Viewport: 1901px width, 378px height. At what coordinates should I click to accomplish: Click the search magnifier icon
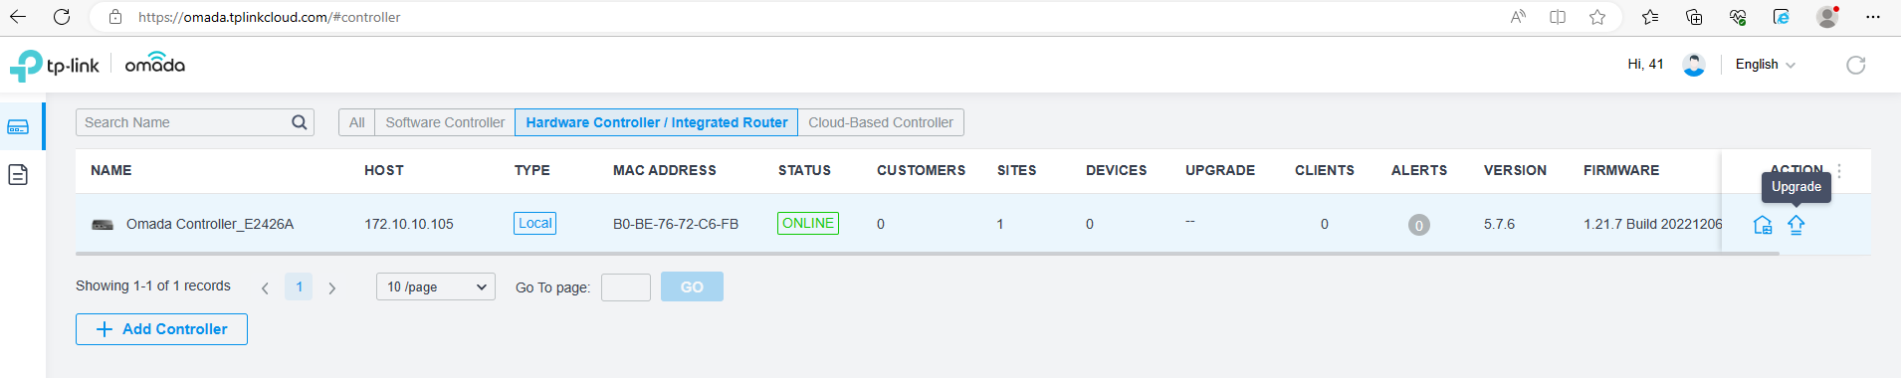click(x=299, y=122)
